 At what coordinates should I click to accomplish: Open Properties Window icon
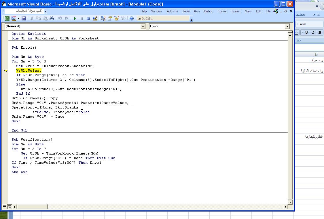110,19
